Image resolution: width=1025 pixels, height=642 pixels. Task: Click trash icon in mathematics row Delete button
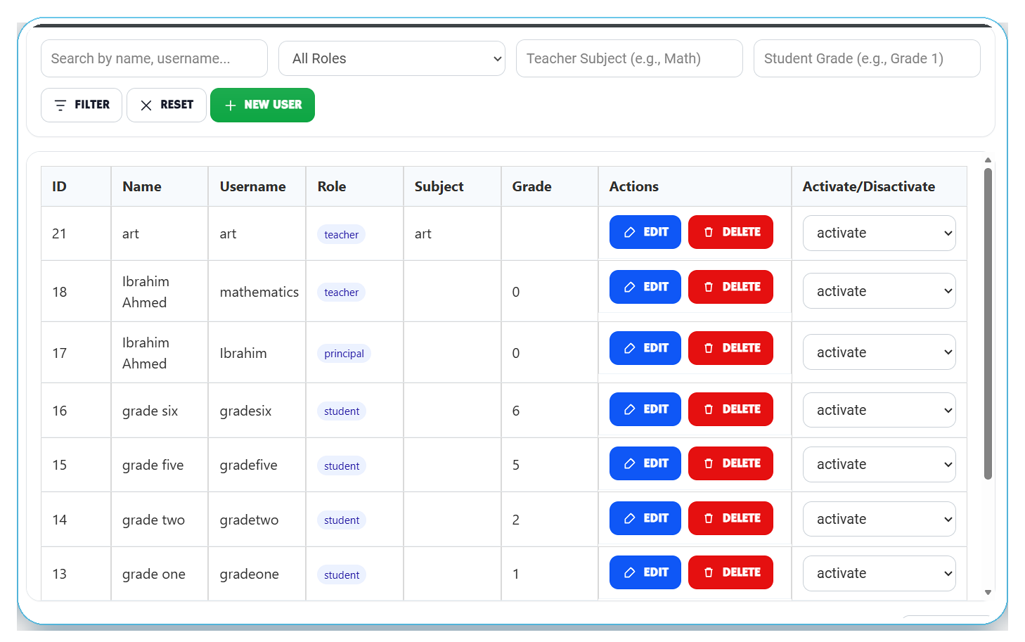(709, 287)
